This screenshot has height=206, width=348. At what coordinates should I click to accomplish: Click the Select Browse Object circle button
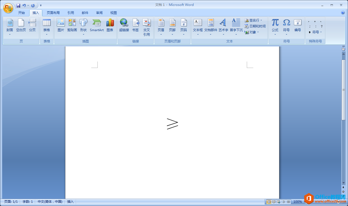(x=343, y=191)
